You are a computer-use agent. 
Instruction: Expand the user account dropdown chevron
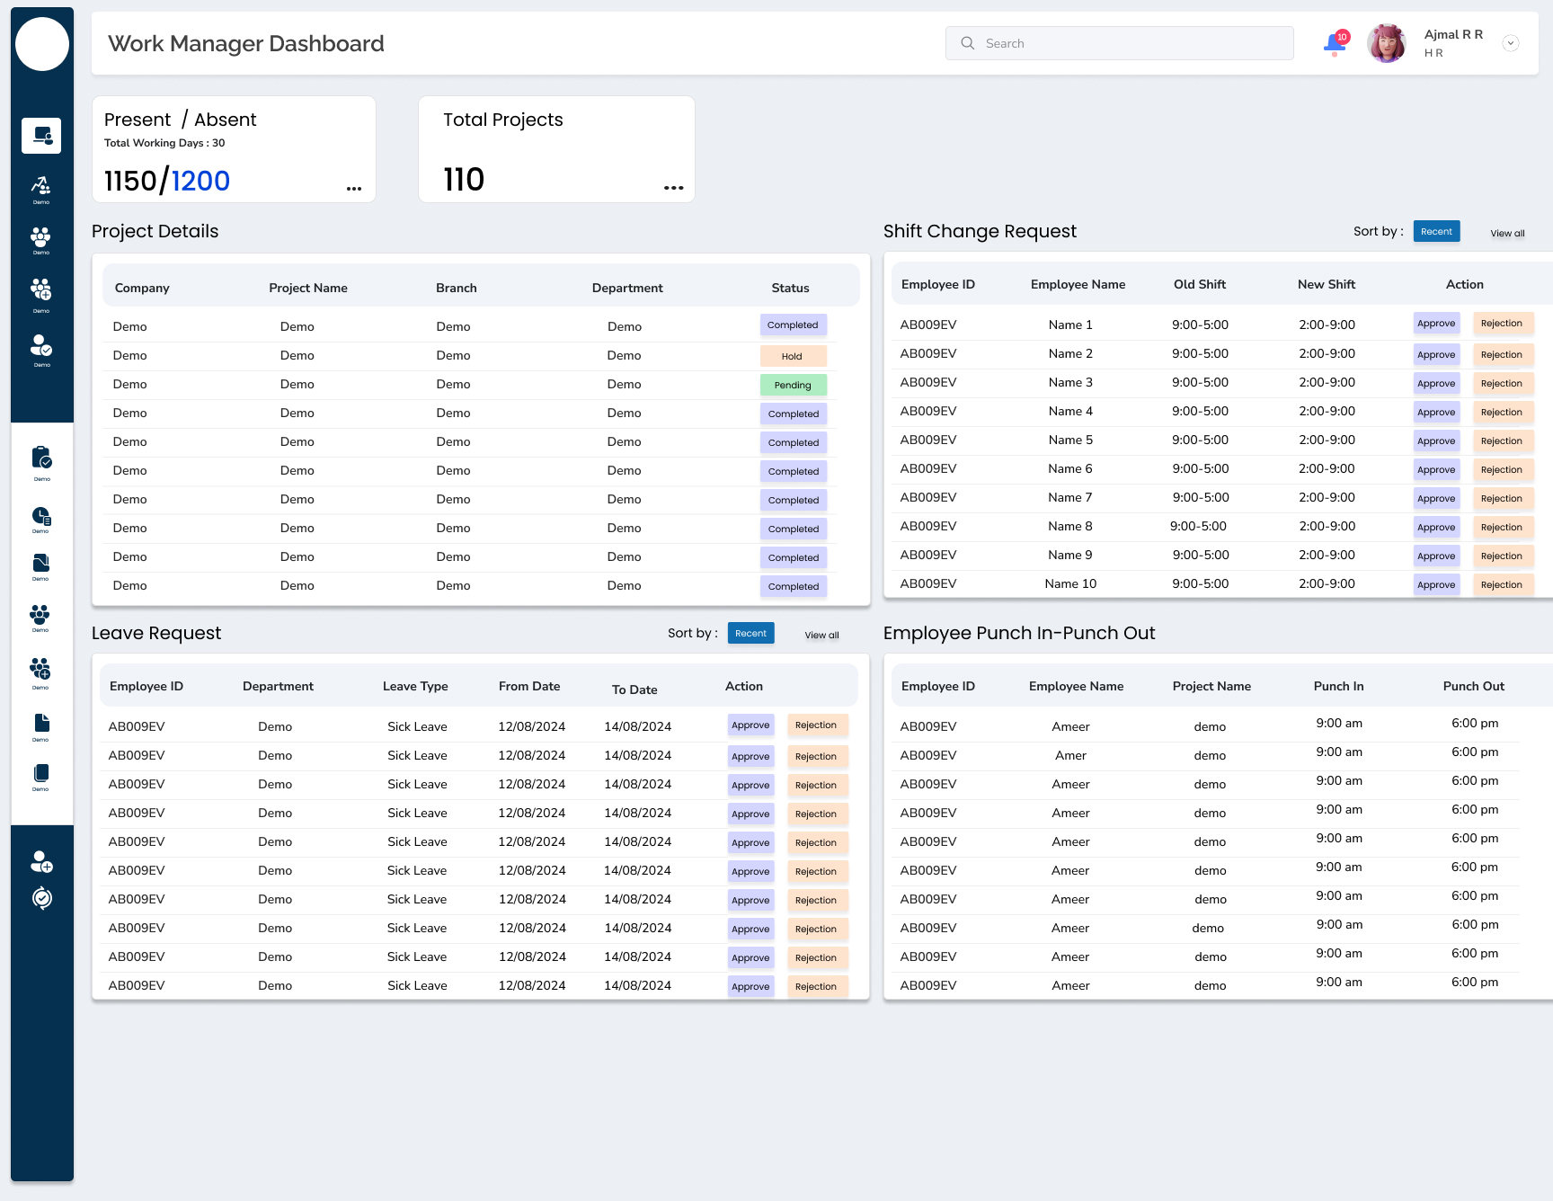pyautogui.click(x=1511, y=43)
